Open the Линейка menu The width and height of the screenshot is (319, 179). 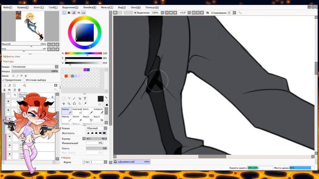[x=89, y=7]
